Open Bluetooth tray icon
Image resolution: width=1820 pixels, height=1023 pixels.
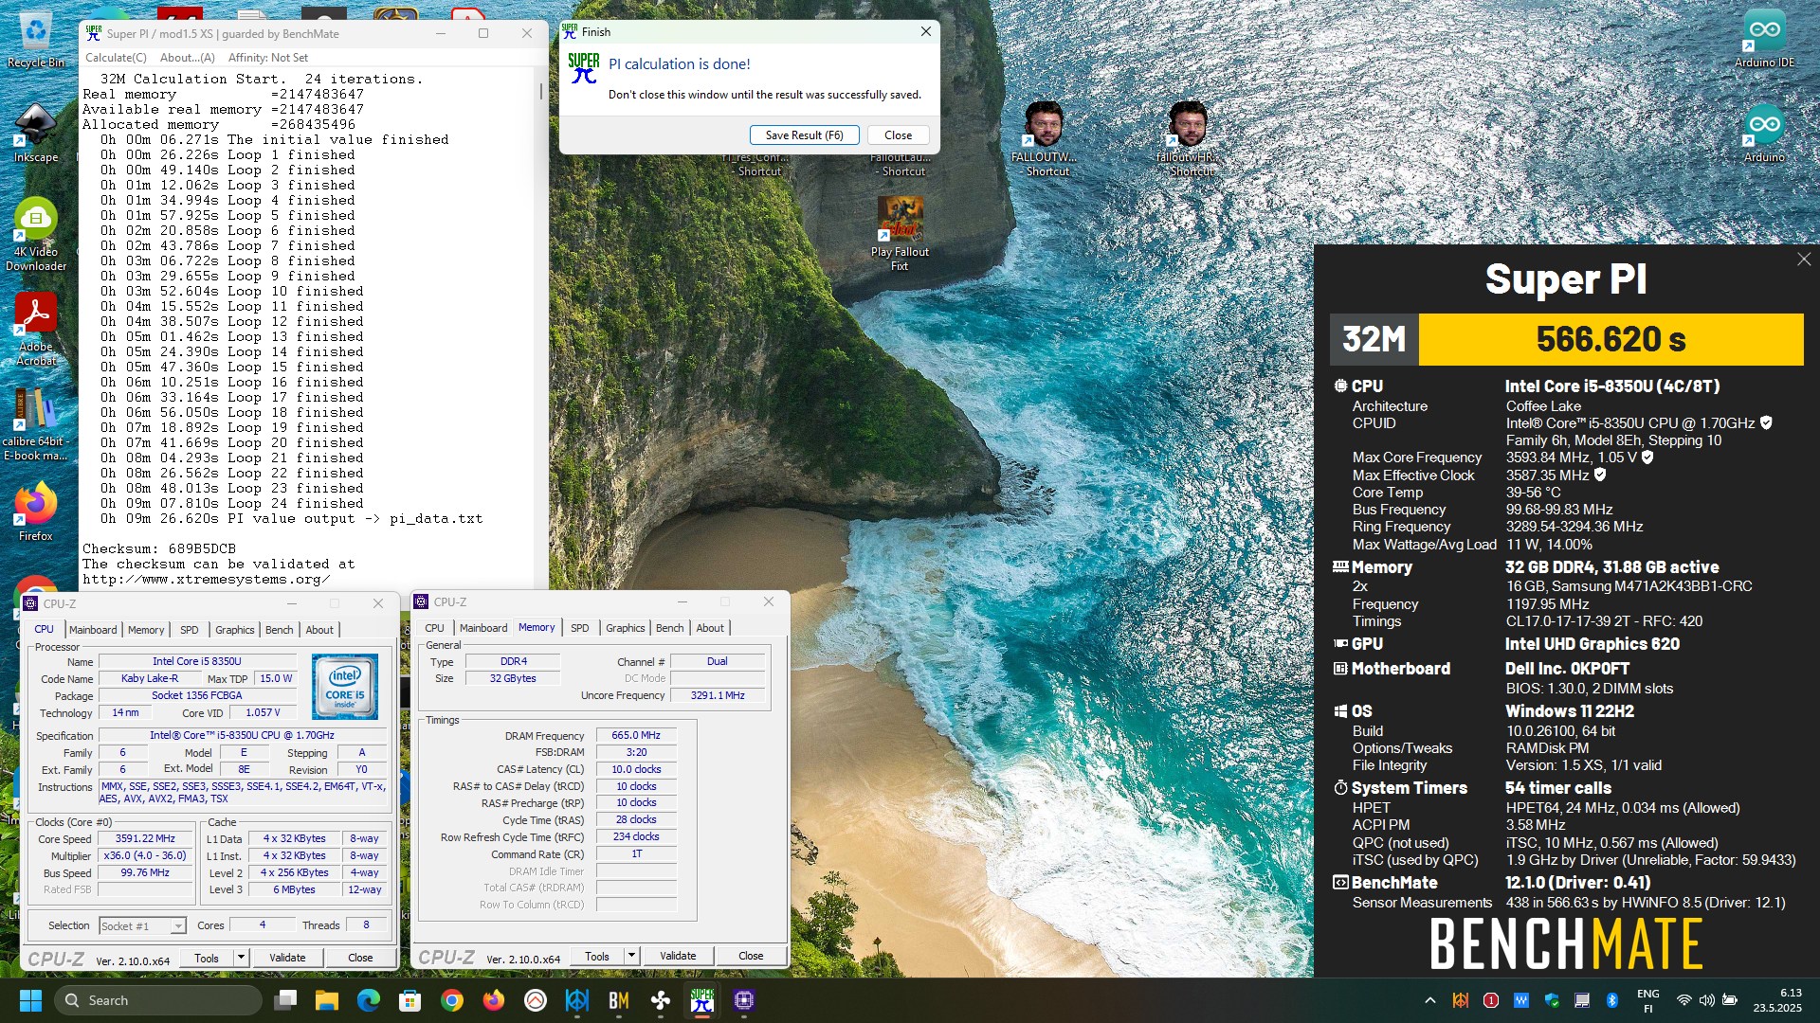1612,1000
